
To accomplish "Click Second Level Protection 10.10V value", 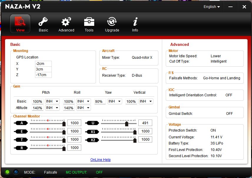I will 216,156.
